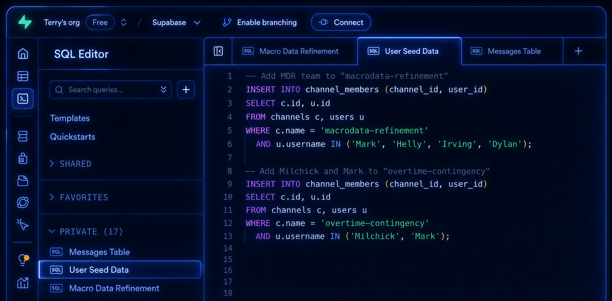Click the SQL Editor heading

(81, 54)
